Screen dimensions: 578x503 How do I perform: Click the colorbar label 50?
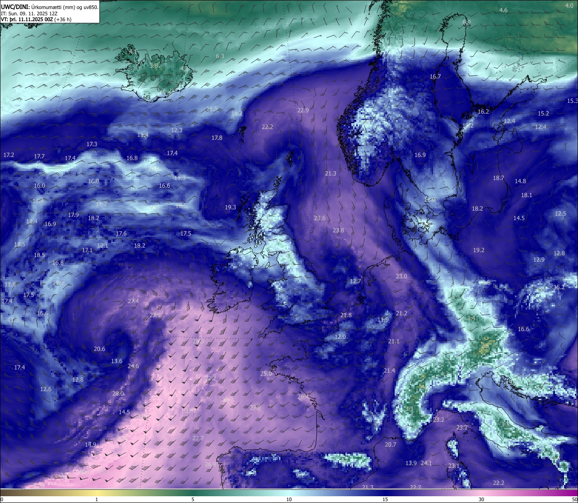574,499
